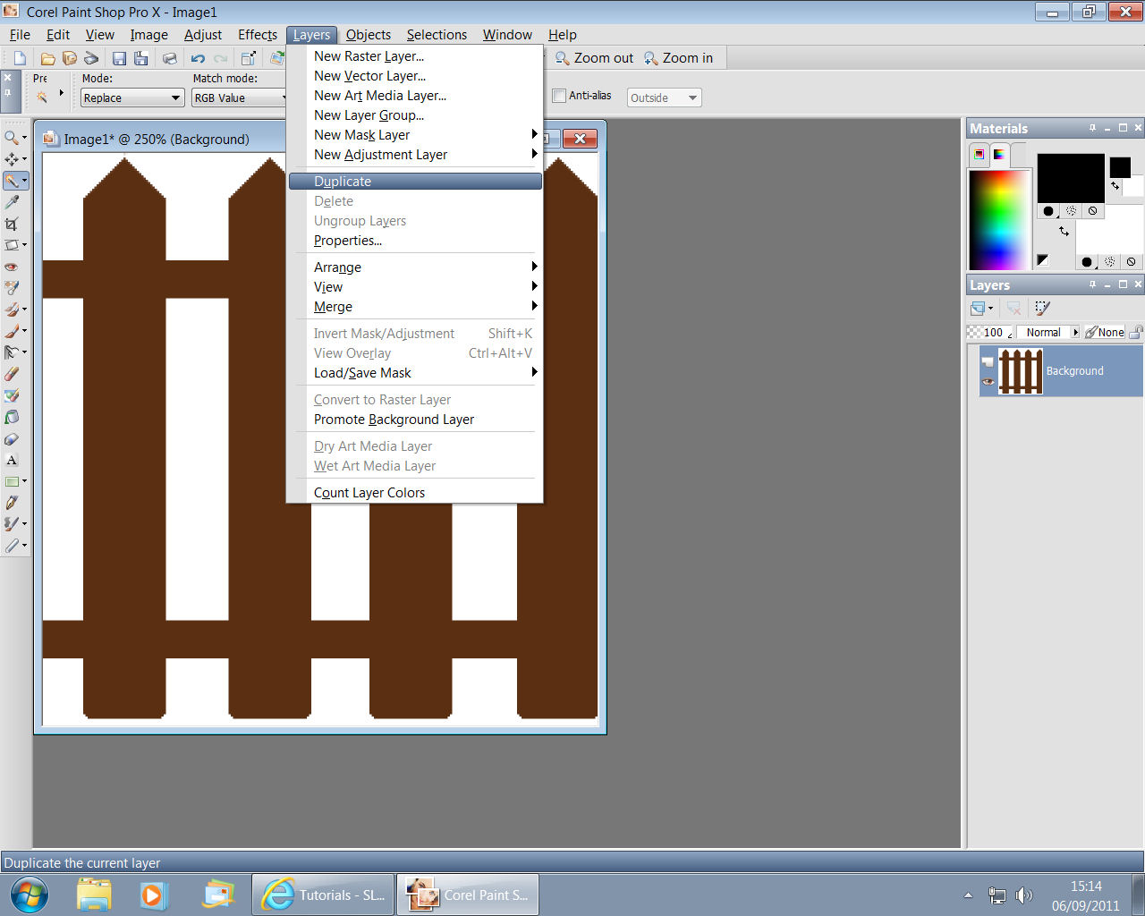The image size is (1145, 916).
Task: Select the Text tool
Action: pyautogui.click(x=13, y=460)
